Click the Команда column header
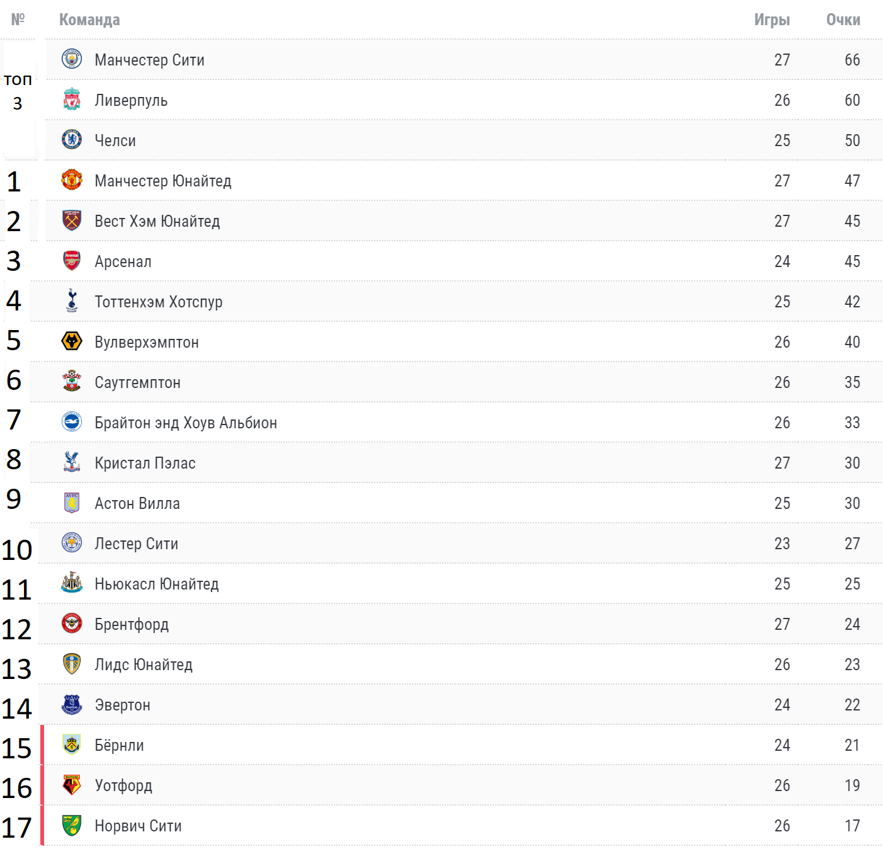Viewport: 883px width, 861px height. point(89,20)
